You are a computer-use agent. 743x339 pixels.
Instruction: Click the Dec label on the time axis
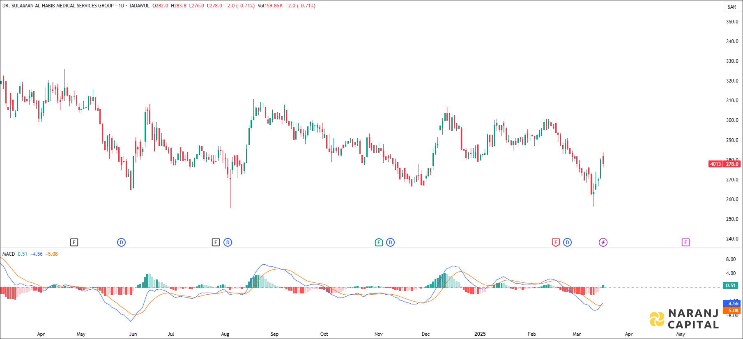426,334
